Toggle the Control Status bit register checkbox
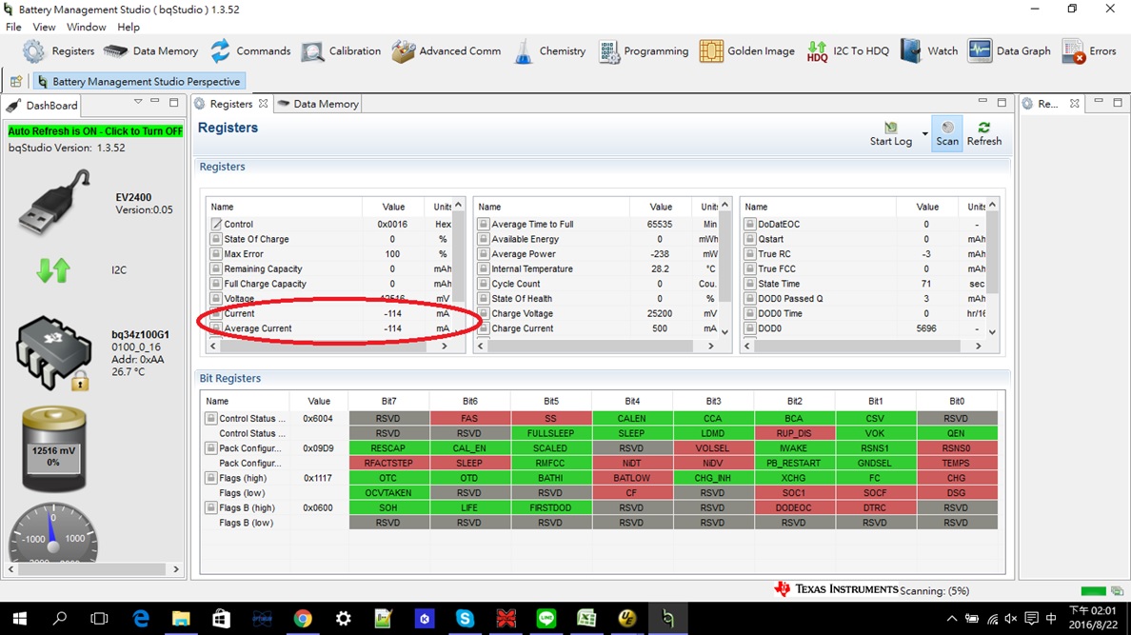 tap(210, 418)
